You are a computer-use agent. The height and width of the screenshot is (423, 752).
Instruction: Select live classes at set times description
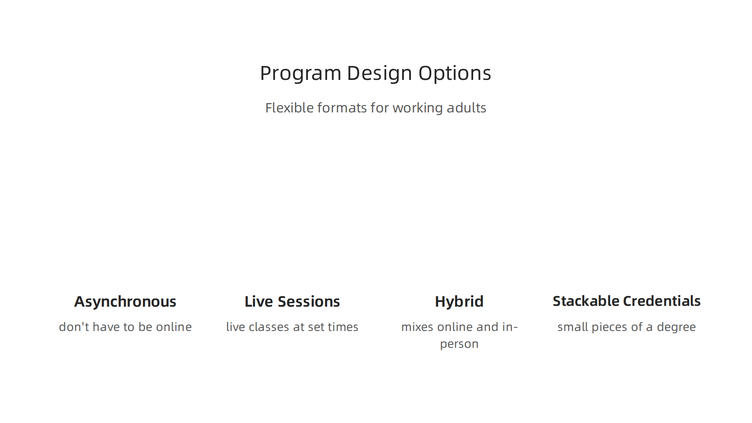point(292,327)
